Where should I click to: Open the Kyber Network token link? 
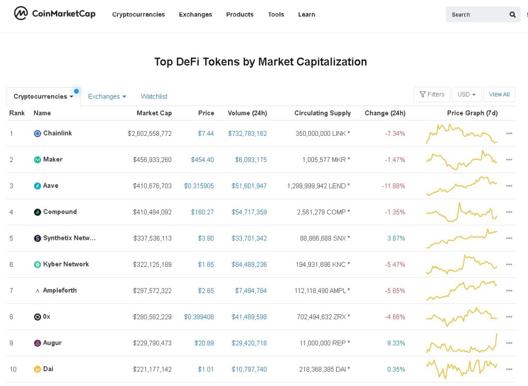tap(66, 264)
